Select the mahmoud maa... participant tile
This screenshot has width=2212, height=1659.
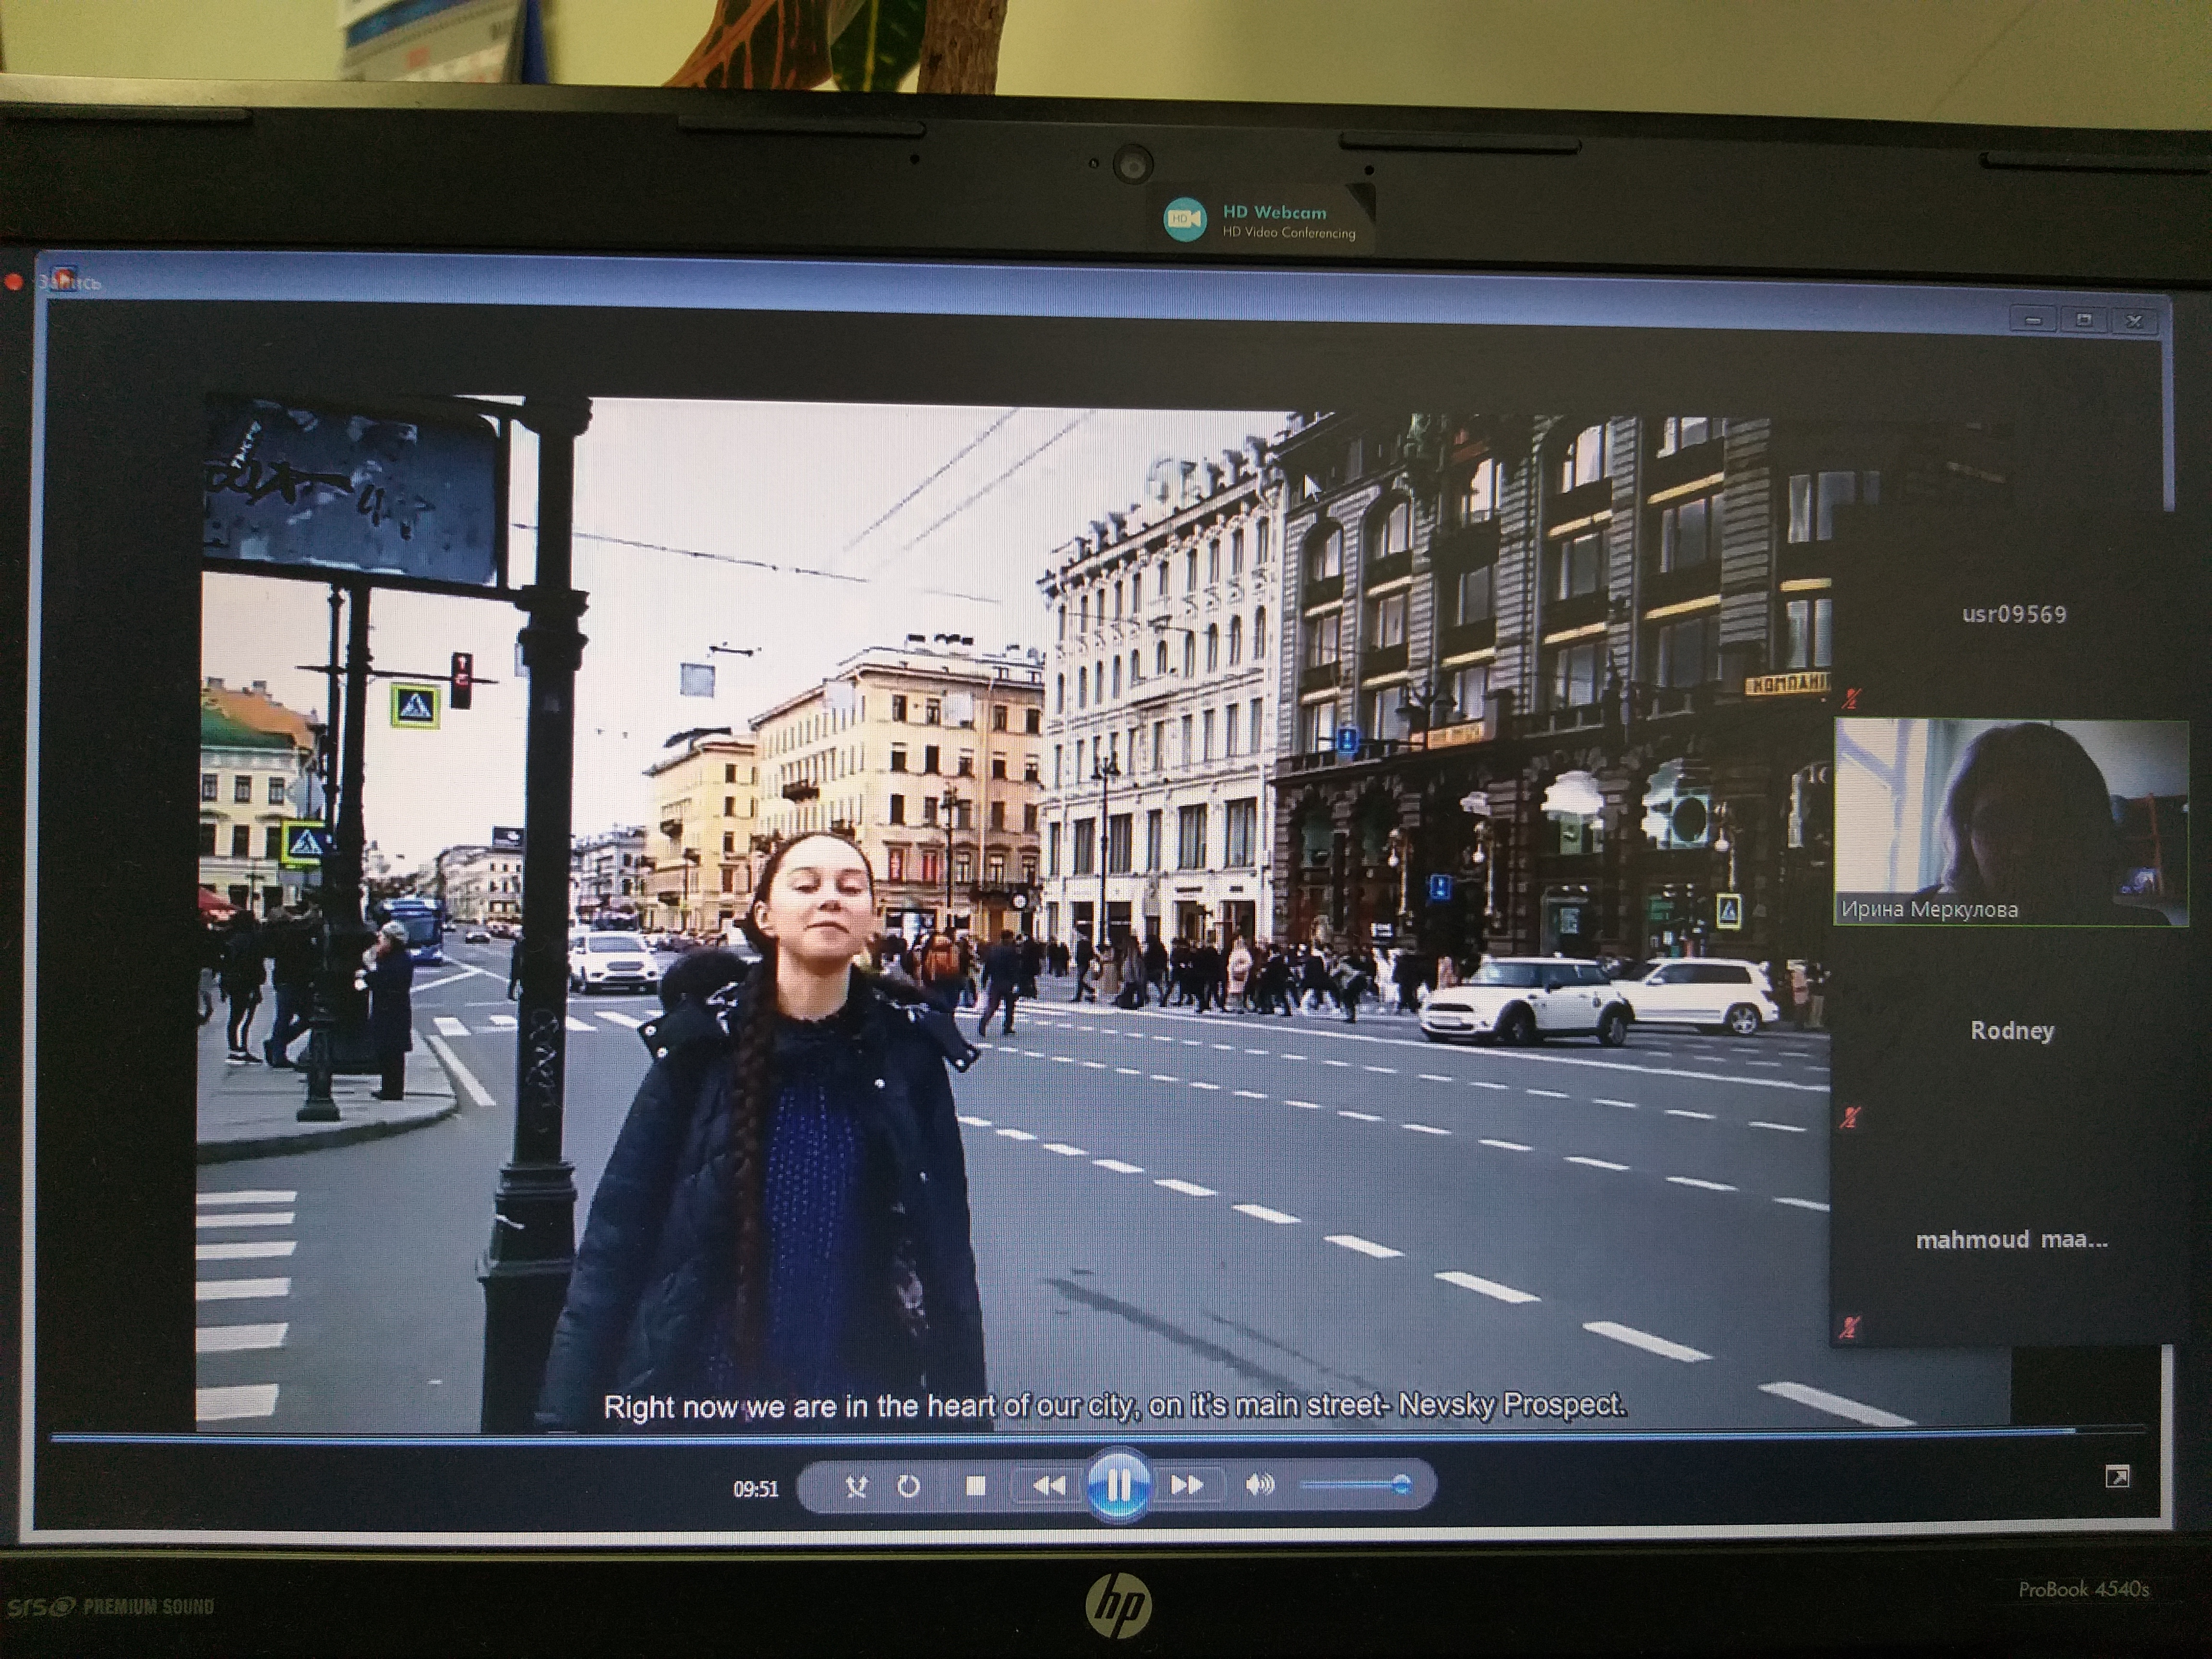[2011, 1240]
